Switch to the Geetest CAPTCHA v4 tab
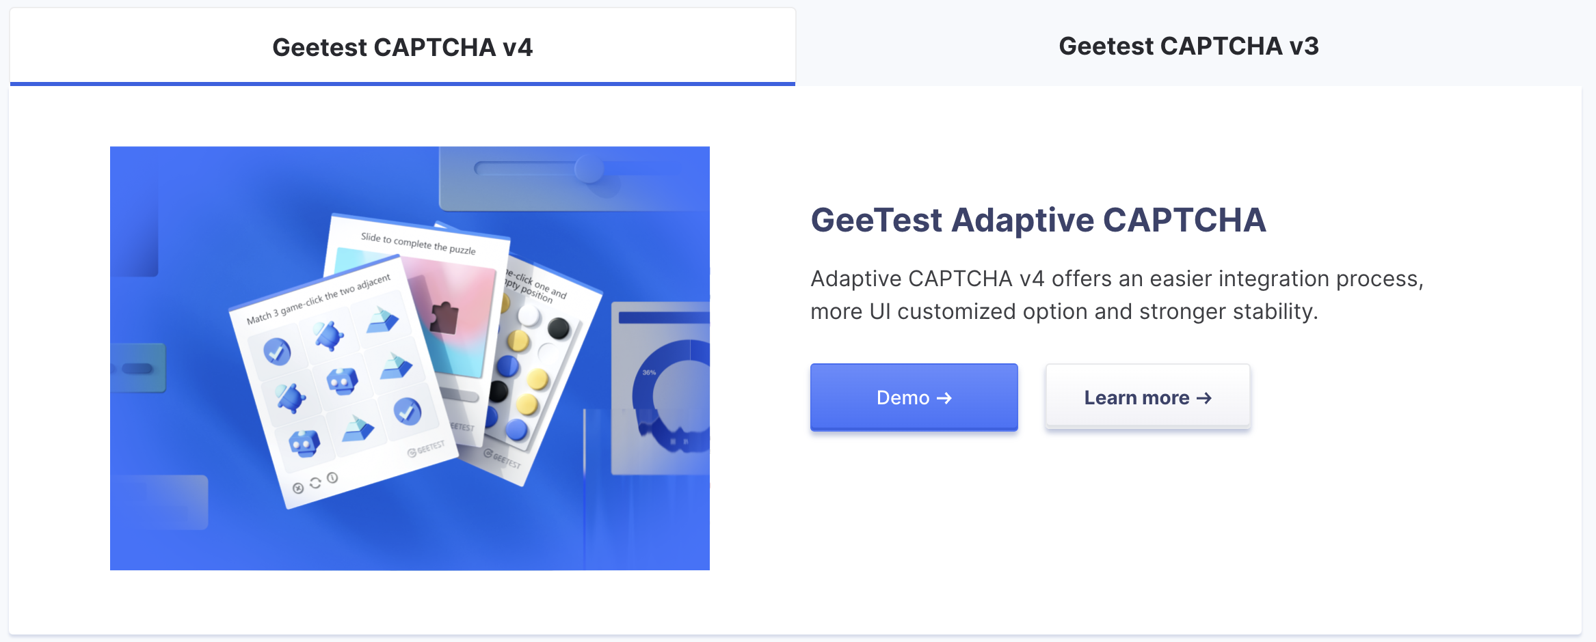1596x642 pixels. (402, 47)
